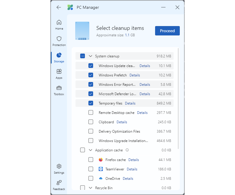The height and width of the screenshot is (195, 235).
Task: Toggle the System cleanup group checkbox
Action: (x=83, y=56)
